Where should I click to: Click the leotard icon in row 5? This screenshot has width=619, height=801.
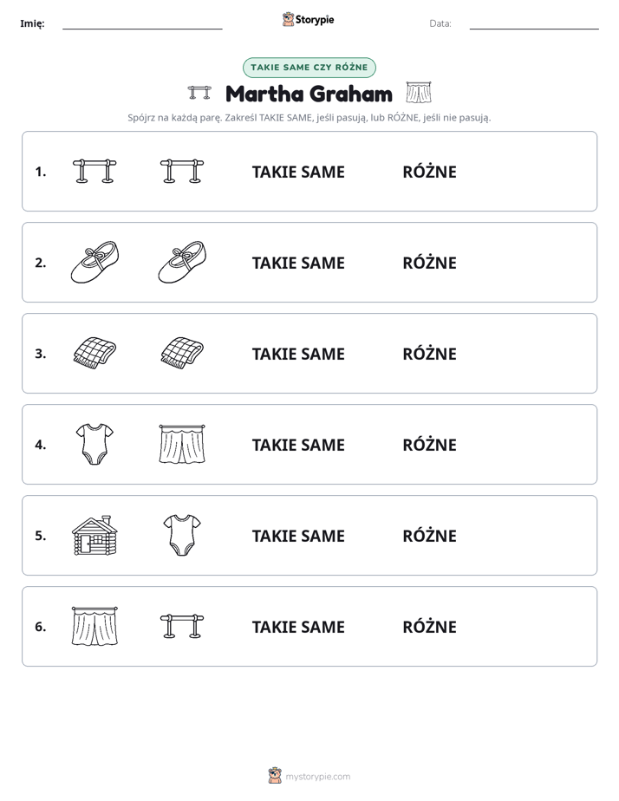tap(182, 535)
